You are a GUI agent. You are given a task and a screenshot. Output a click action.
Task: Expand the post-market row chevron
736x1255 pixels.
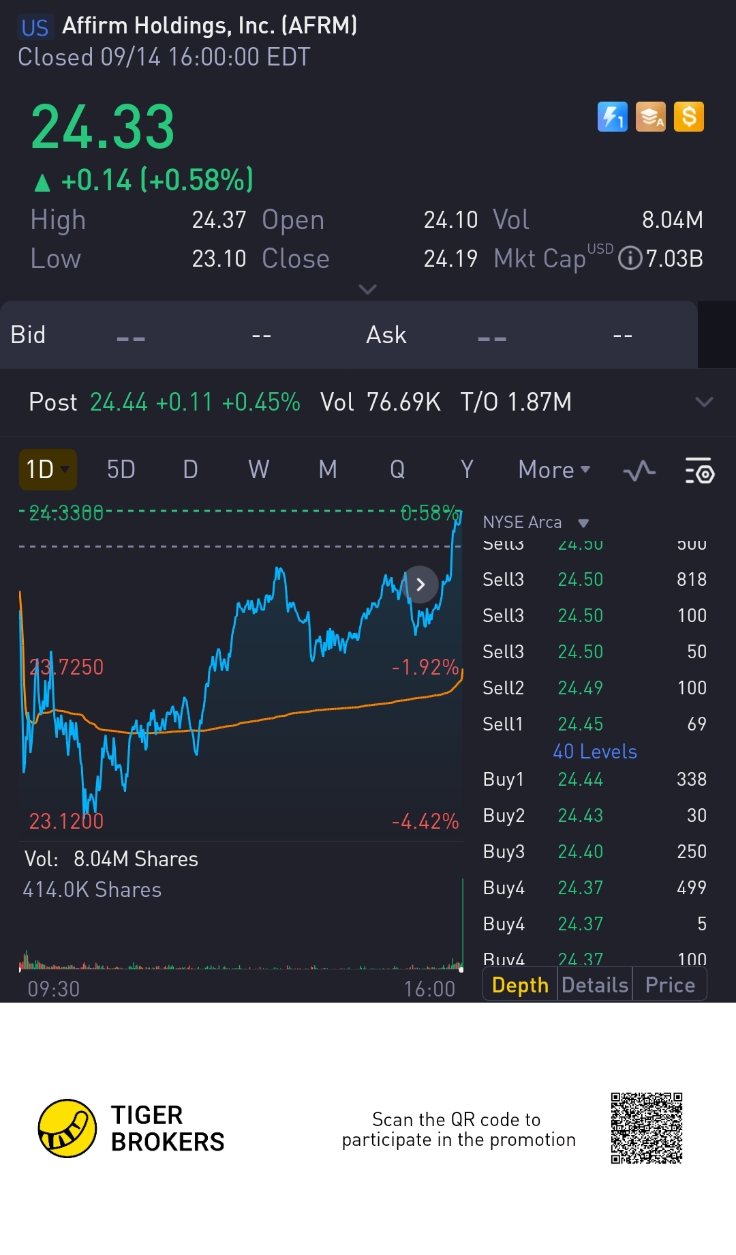704,402
